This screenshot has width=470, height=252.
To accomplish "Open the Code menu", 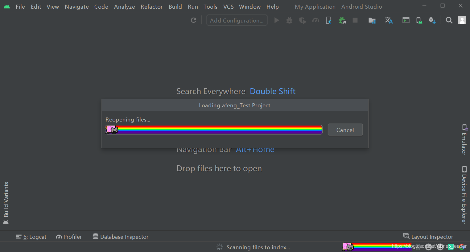I will pos(101,6).
